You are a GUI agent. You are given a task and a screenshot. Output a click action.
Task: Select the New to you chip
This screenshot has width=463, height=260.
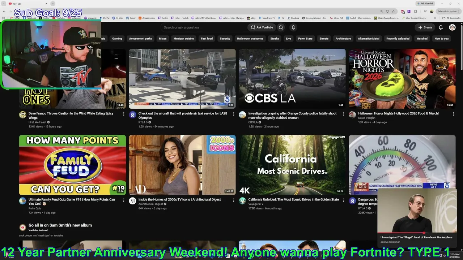click(441, 39)
